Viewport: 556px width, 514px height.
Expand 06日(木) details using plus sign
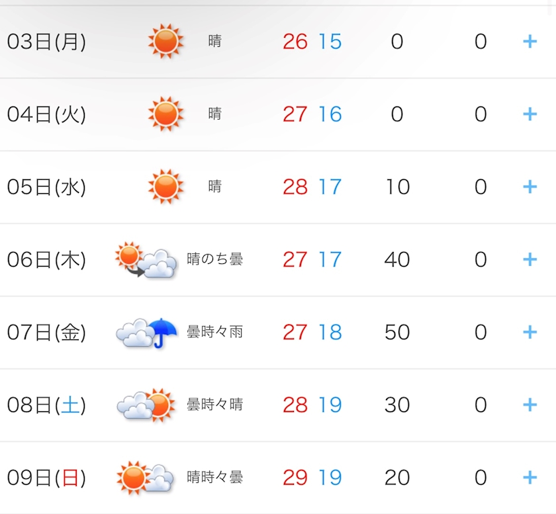click(530, 260)
